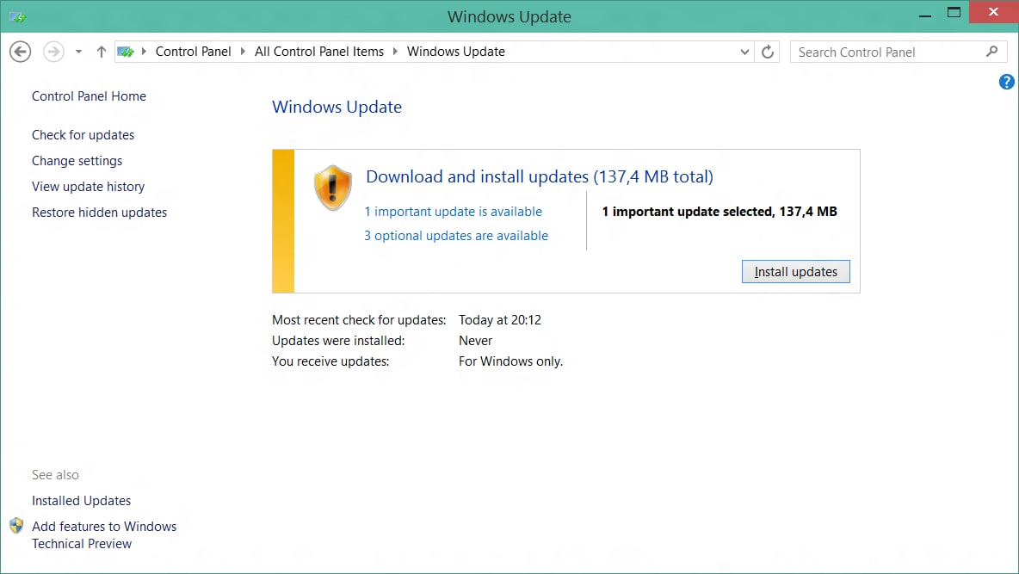Open Installed Updates
The width and height of the screenshot is (1019, 574).
pyautogui.click(x=81, y=501)
